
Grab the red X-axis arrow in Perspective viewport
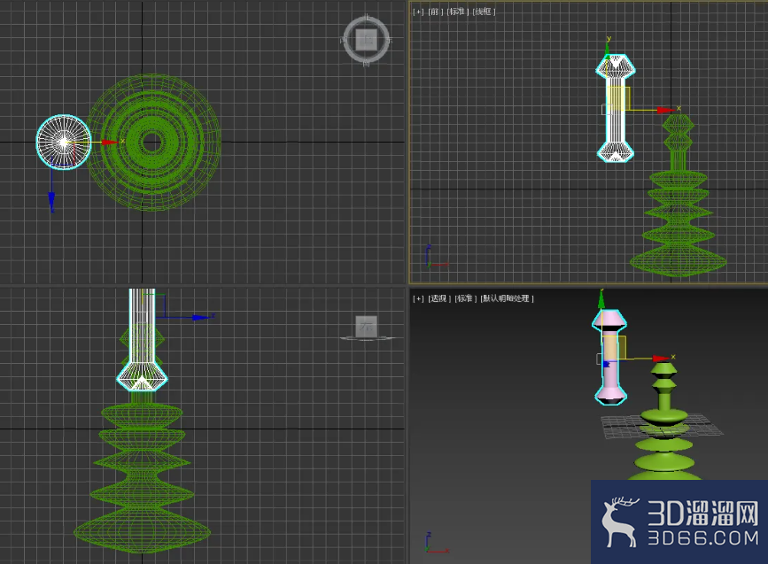tap(661, 359)
